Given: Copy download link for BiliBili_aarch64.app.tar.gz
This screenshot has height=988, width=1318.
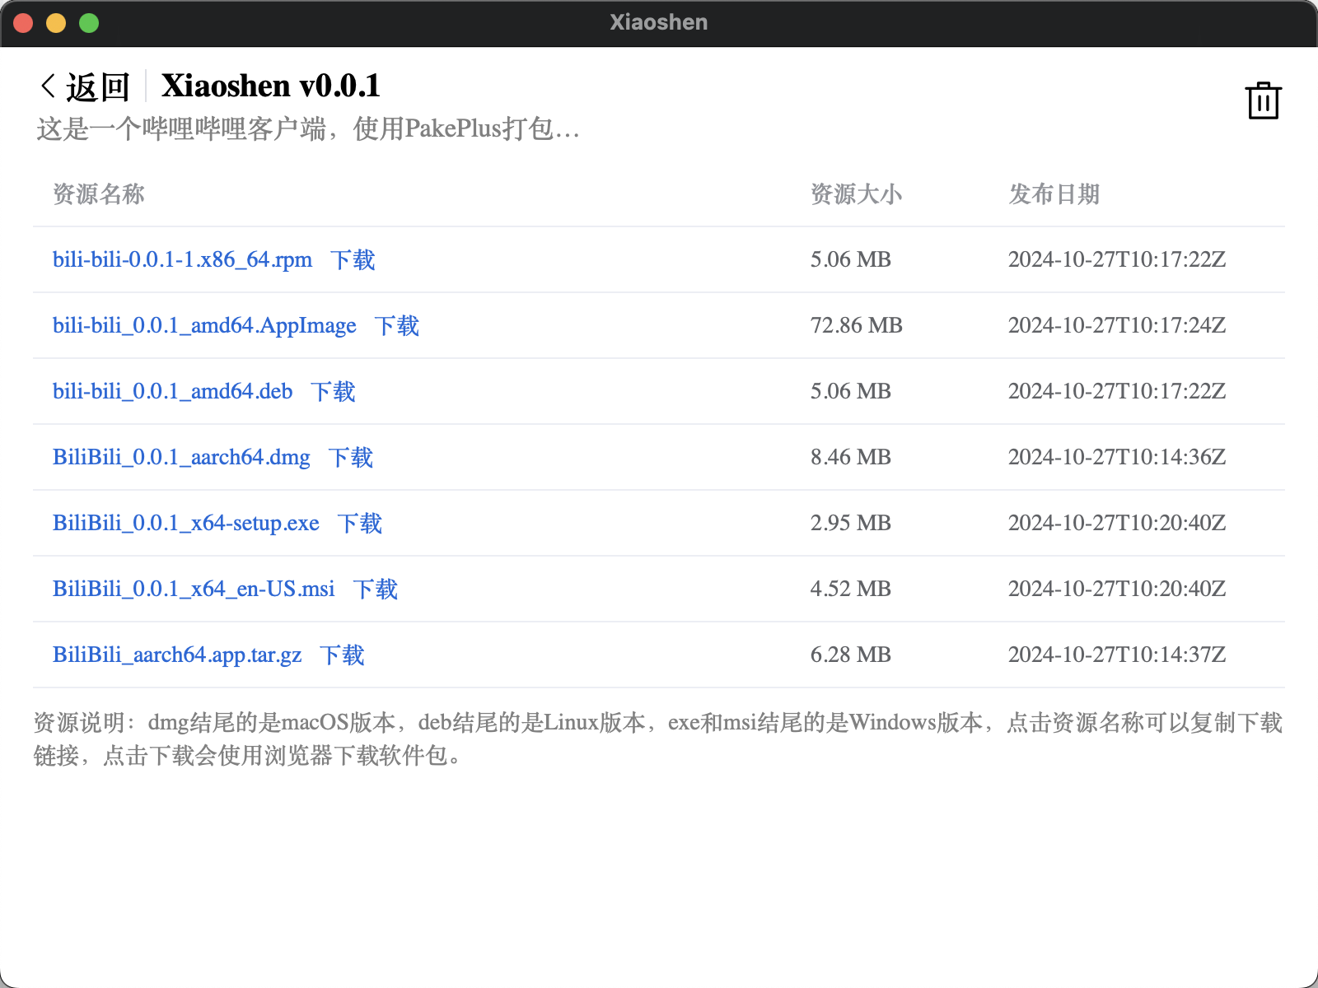Looking at the screenshot, I should point(175,655).
